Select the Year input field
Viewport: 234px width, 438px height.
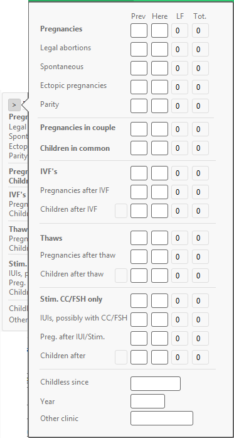[x=147, y=401]
